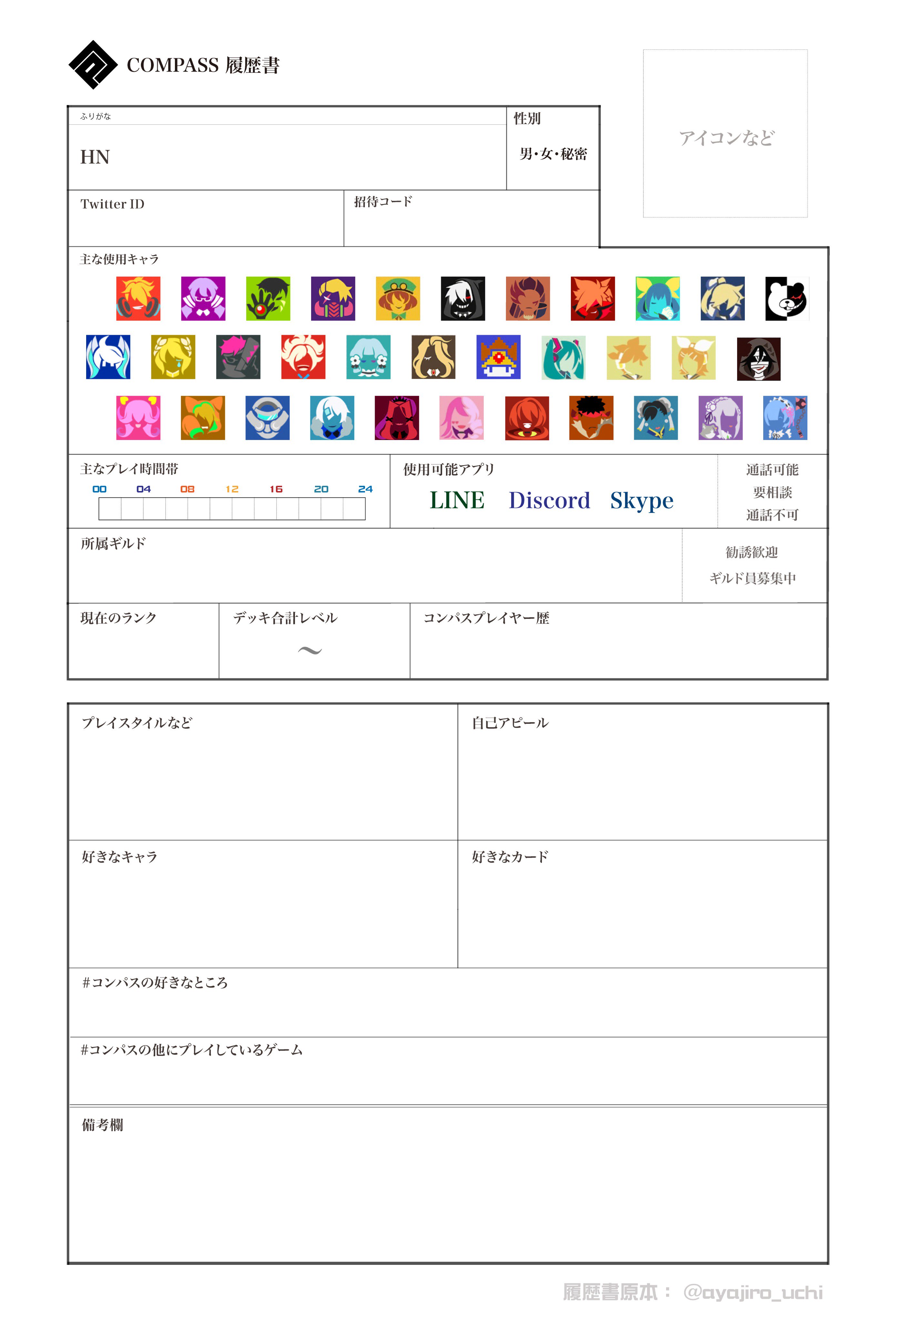Screen dimensions: 902x1322
Task: Click the Twitter ID field
Action: click(206, 219)
